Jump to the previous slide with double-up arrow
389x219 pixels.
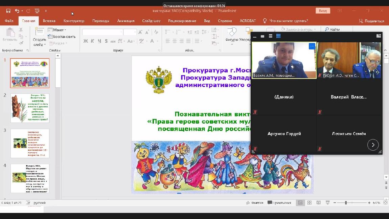click(386, 183)
